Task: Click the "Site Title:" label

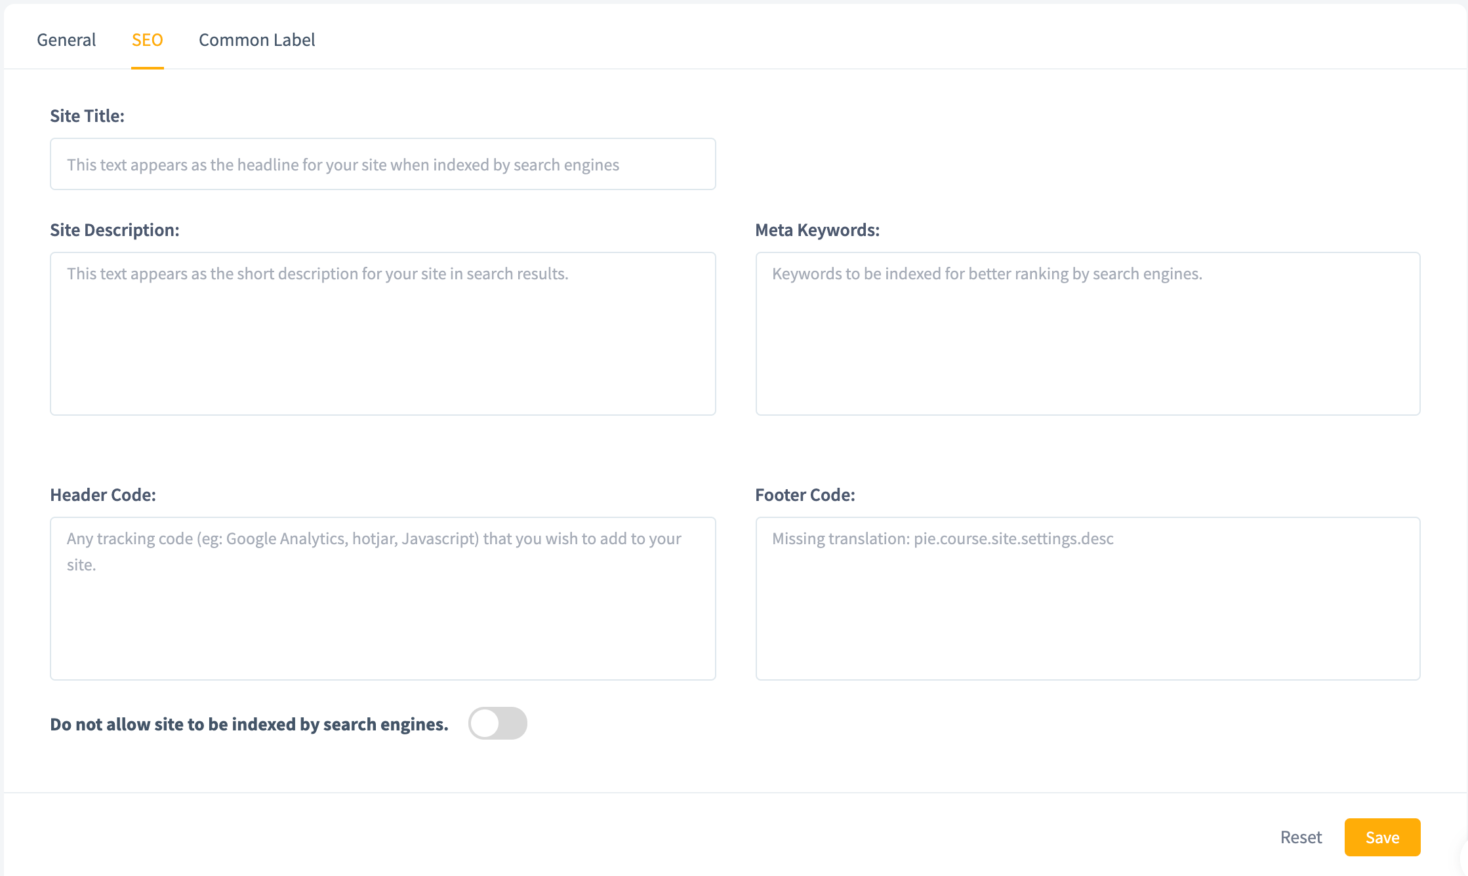Action: [87, 116]
